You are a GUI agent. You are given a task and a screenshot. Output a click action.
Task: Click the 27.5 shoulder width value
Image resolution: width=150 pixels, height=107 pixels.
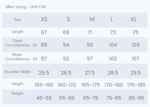tap(89, 73)
